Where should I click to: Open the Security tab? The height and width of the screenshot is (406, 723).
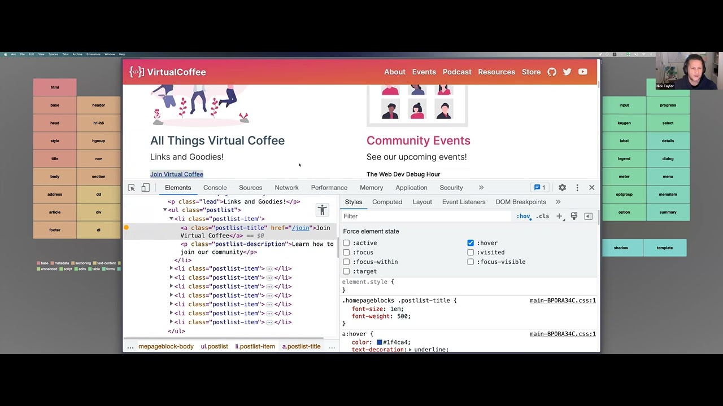click(451, 188)
